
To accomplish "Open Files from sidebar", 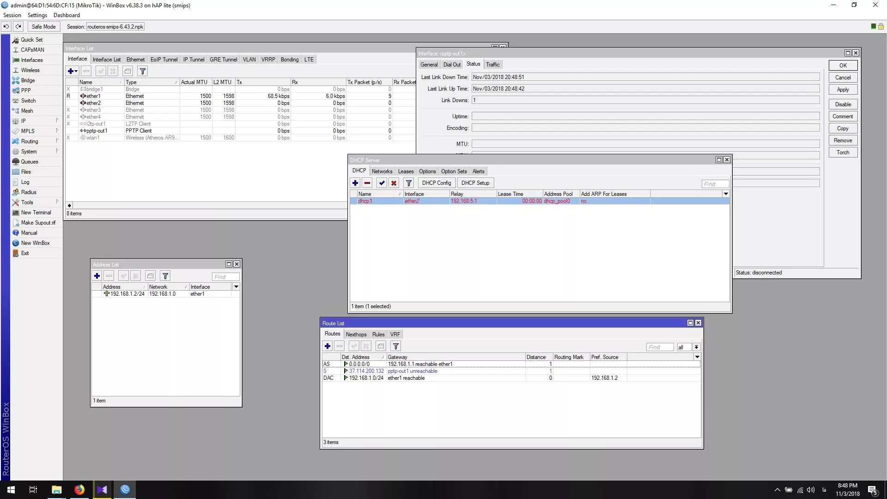I will (26, 172).
